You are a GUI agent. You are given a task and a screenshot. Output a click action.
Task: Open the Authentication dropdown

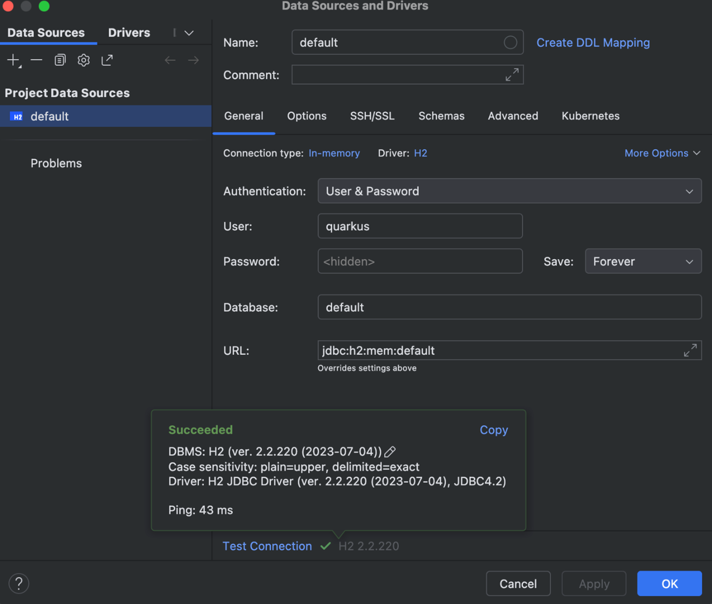pos(509,191)
